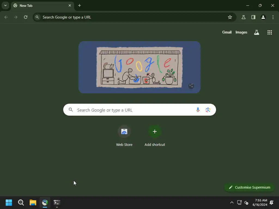Click the address bar search magnifier icon
The image size is (279, 209).
coord(37,17)
